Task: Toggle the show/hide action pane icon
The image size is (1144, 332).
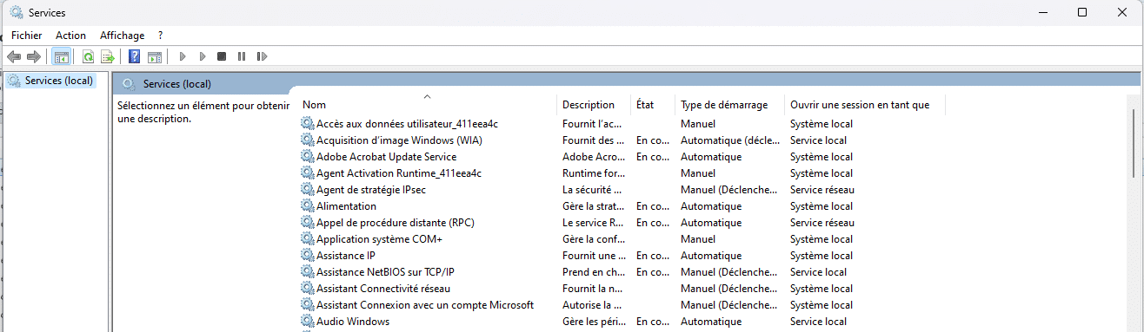Action: [x=155, y=57]
